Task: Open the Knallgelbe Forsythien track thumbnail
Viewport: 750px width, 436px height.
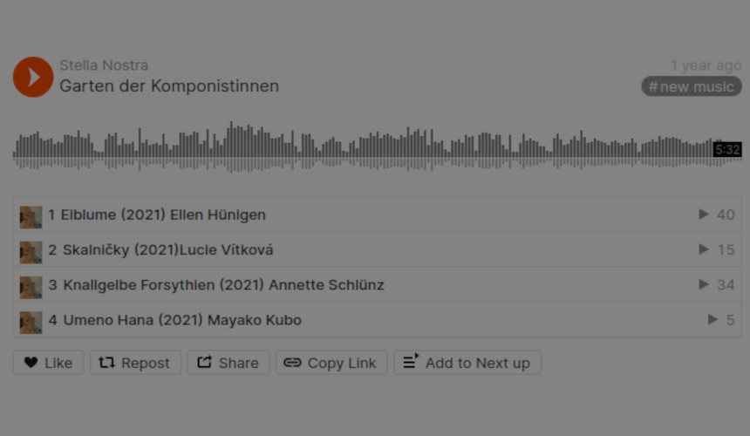Action: pos(31,287)
